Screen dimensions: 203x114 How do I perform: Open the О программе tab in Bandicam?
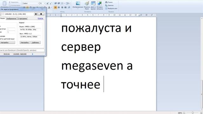(22, 19)
